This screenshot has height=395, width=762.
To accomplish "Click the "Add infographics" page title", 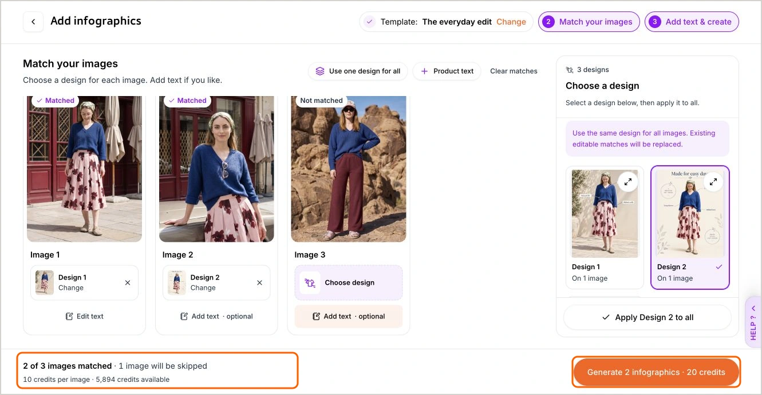I will pyautogui.click(x=96, y=21).
